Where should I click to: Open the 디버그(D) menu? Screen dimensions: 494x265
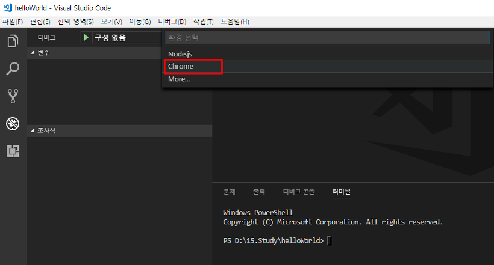pos(172,22)
